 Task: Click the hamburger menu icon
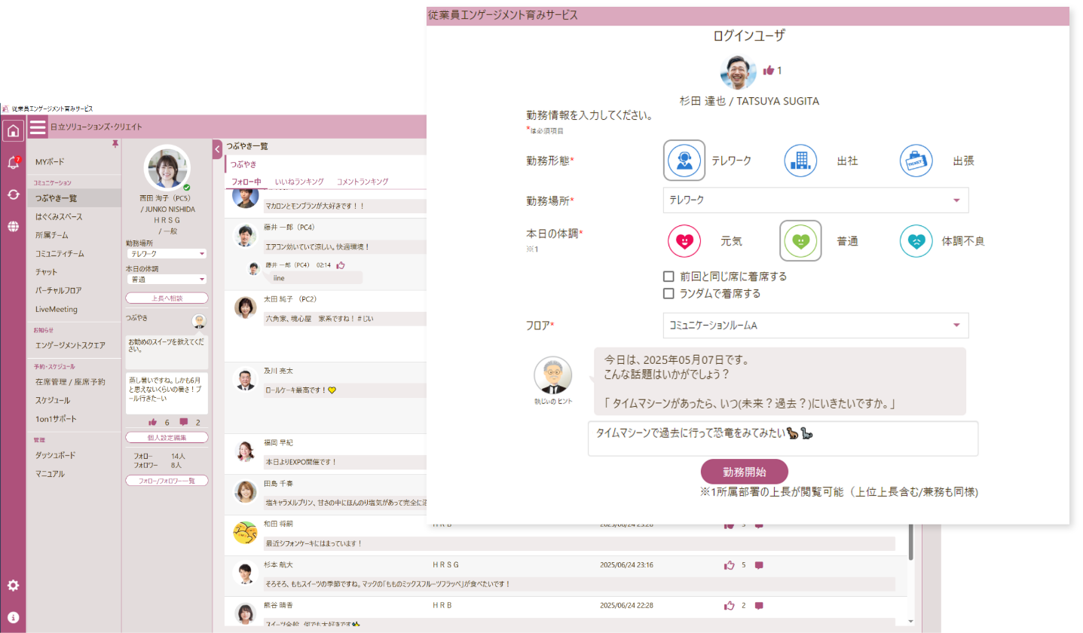38,127
